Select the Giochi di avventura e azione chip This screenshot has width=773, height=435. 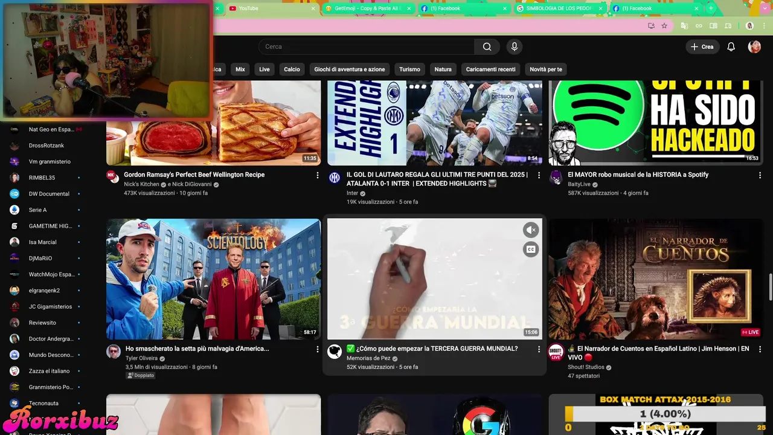350,69
